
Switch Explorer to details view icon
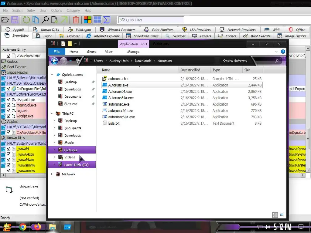click(x=275, y=215)
